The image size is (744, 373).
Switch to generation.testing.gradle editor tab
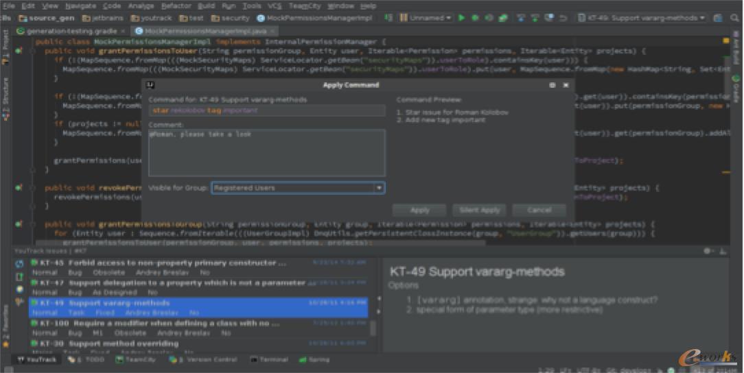[71, 32]
